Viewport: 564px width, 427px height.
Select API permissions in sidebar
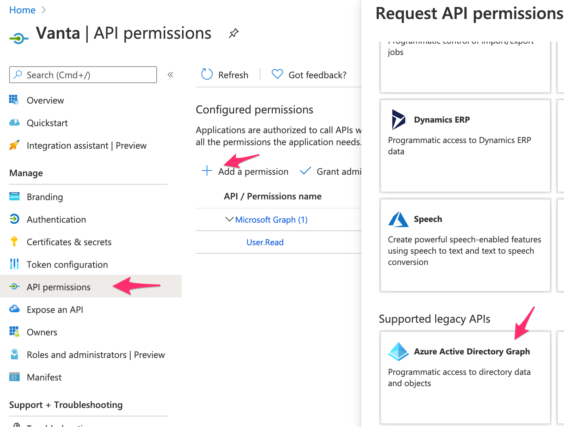point(91,286)
